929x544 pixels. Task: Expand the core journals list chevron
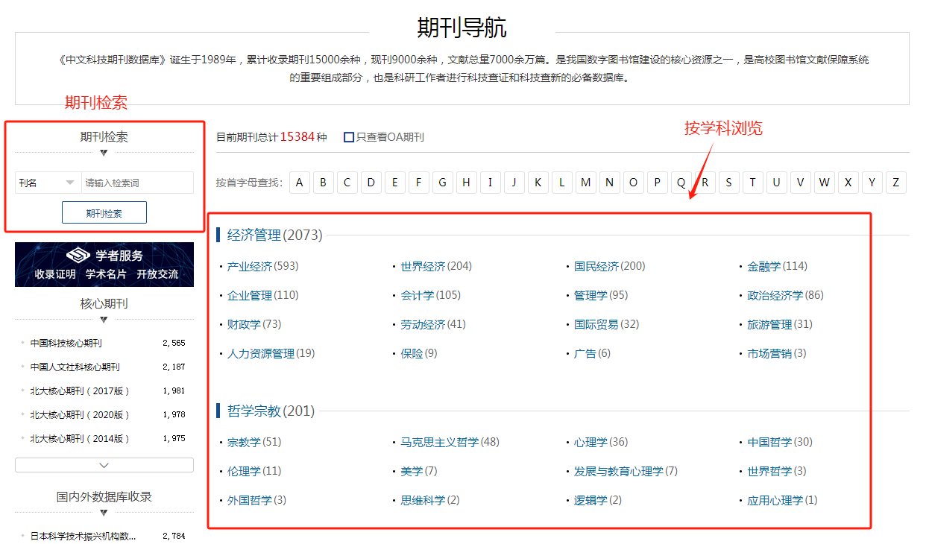coord(104,465)
